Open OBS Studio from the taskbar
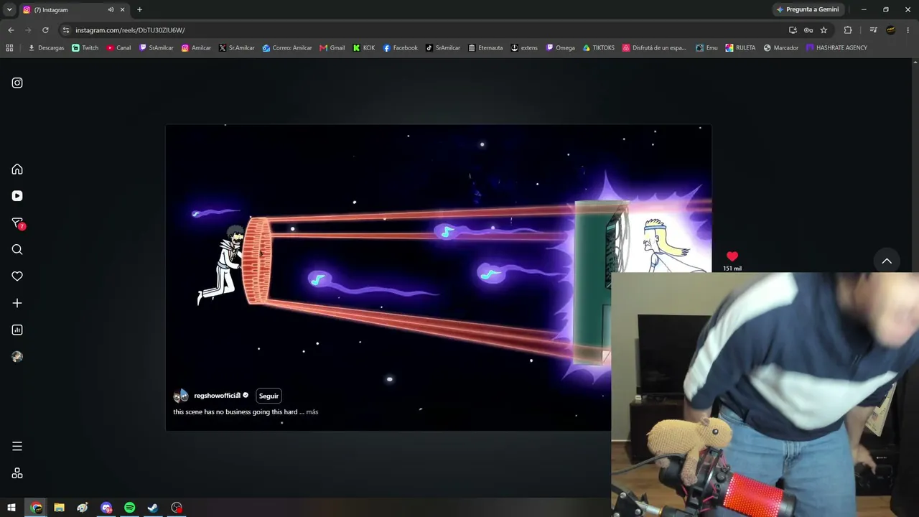This screenshot has height=517, width=919. tap(177, 508)
